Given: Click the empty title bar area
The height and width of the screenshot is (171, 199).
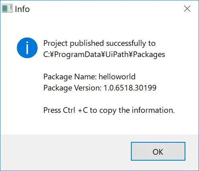Looking at the screenshot, I should click(105, 9).
